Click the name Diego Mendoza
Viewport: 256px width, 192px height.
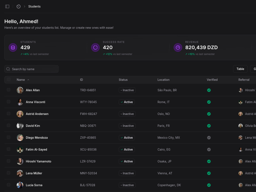(x=37, y=138)
